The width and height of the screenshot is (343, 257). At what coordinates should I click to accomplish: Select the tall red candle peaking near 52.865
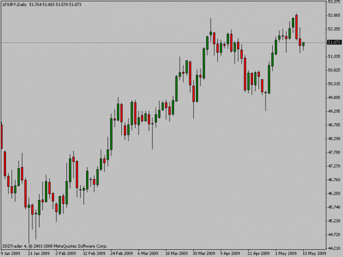(296, 27)
